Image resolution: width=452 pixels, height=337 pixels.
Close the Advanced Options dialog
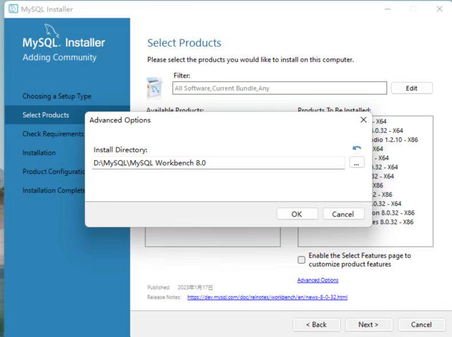(x=363, y=120)
